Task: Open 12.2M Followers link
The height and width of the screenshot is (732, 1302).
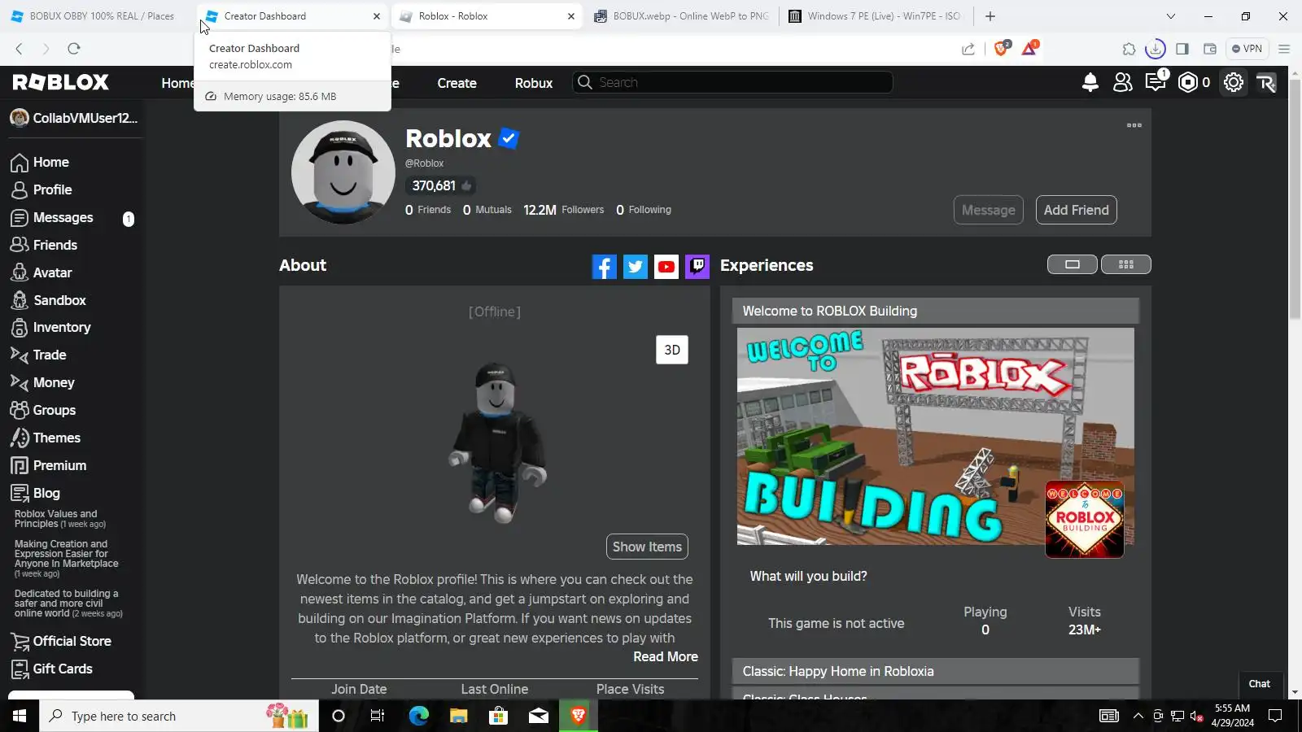Action: [x=564, y=210]
